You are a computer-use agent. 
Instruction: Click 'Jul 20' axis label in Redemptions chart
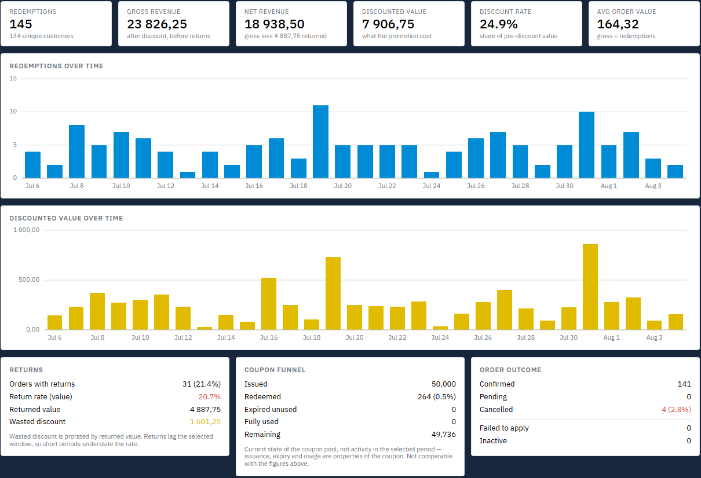343,186
